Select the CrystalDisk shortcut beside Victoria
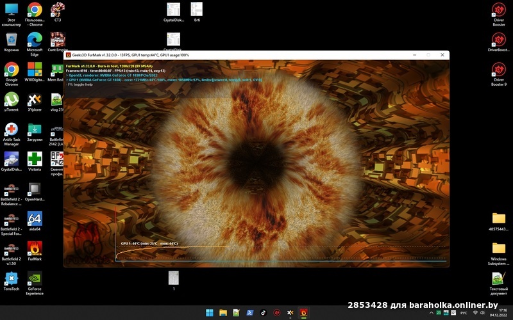 12,162
